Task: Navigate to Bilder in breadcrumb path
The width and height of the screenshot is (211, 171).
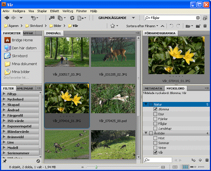Action: 58,26
